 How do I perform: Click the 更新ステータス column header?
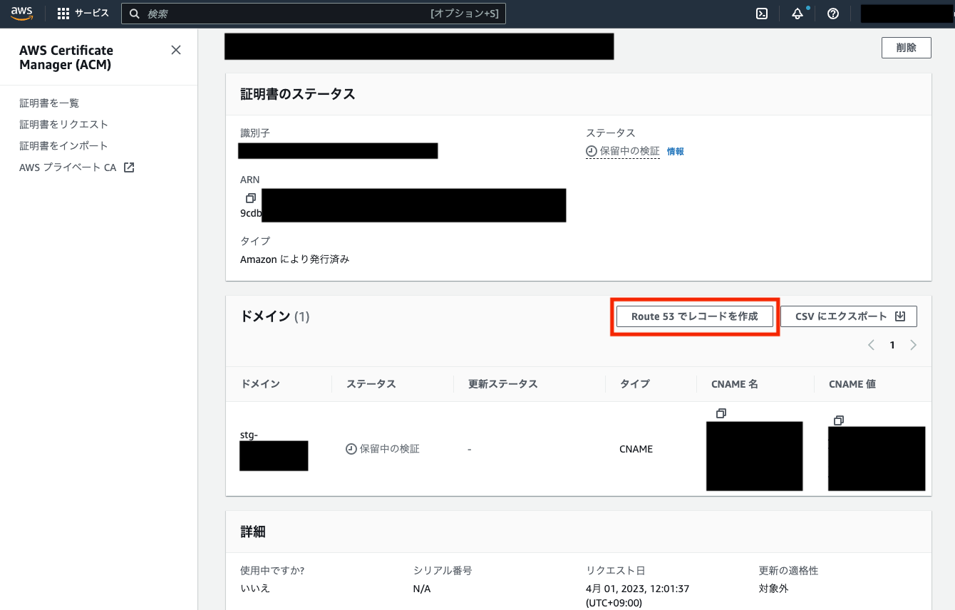[x=502, y=384]
